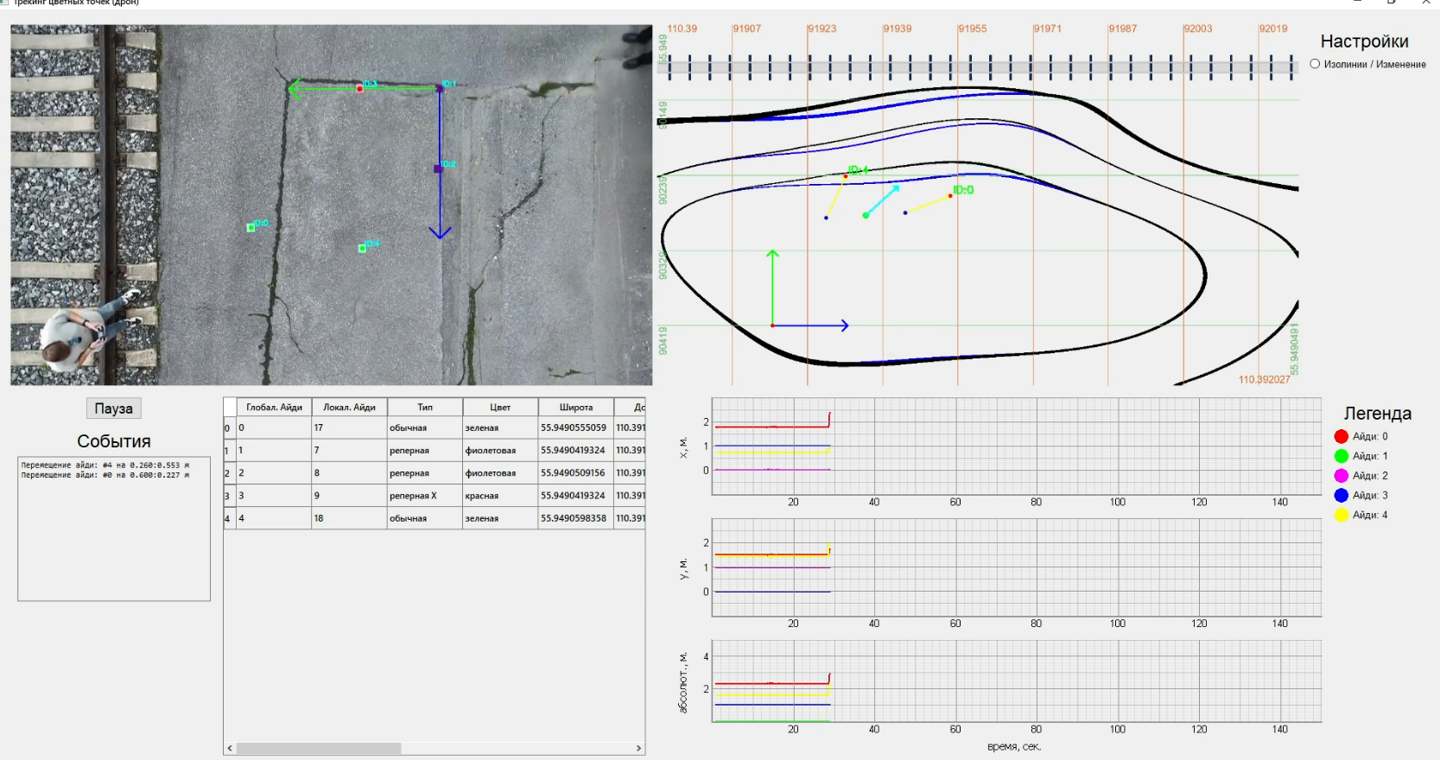1440x760 pixels.
Task: Click the X, м time chart
Action: tap(1017, 446)
